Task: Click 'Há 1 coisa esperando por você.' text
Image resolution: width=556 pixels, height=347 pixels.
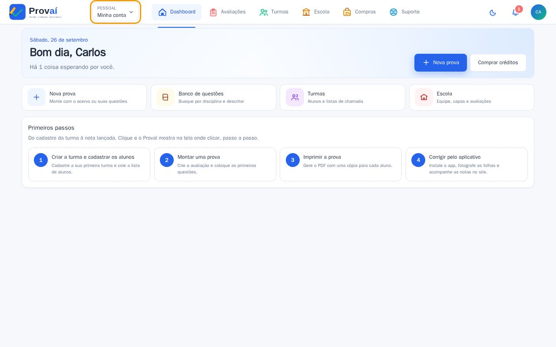Action: coord(72,67)
